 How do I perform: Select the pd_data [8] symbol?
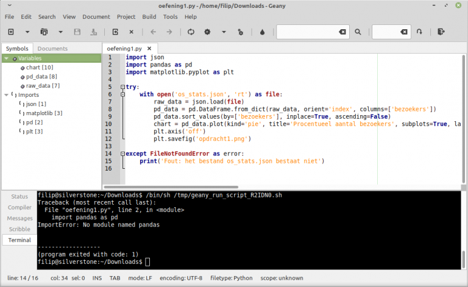(x=41, y=77)
